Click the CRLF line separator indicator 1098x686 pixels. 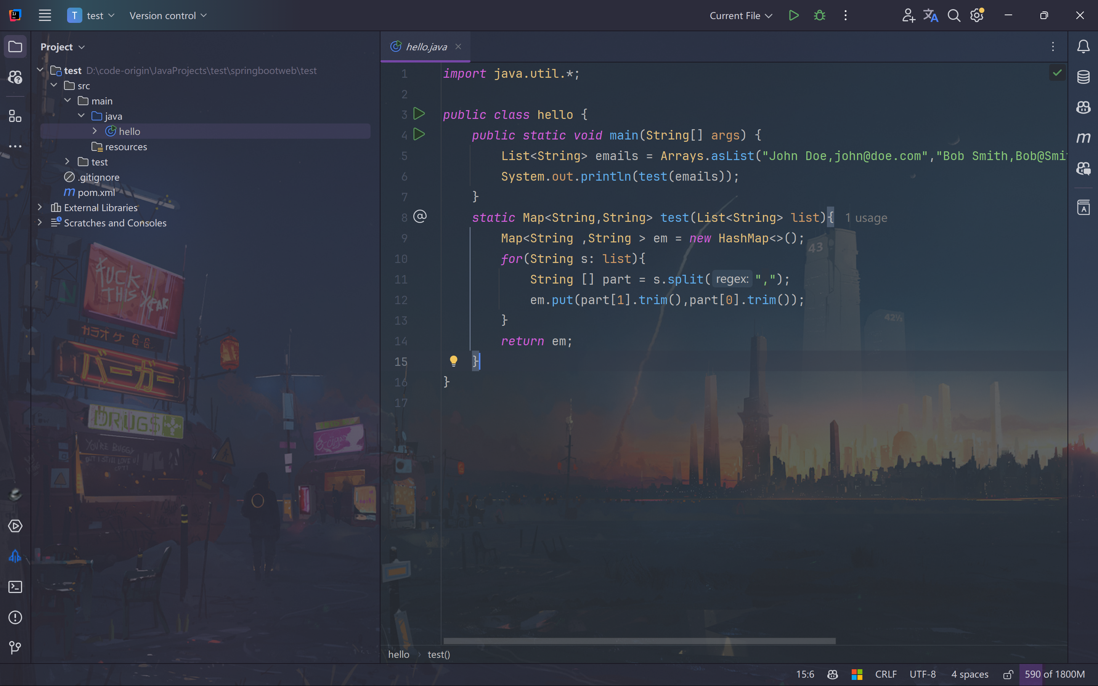[x=886, y=675]
